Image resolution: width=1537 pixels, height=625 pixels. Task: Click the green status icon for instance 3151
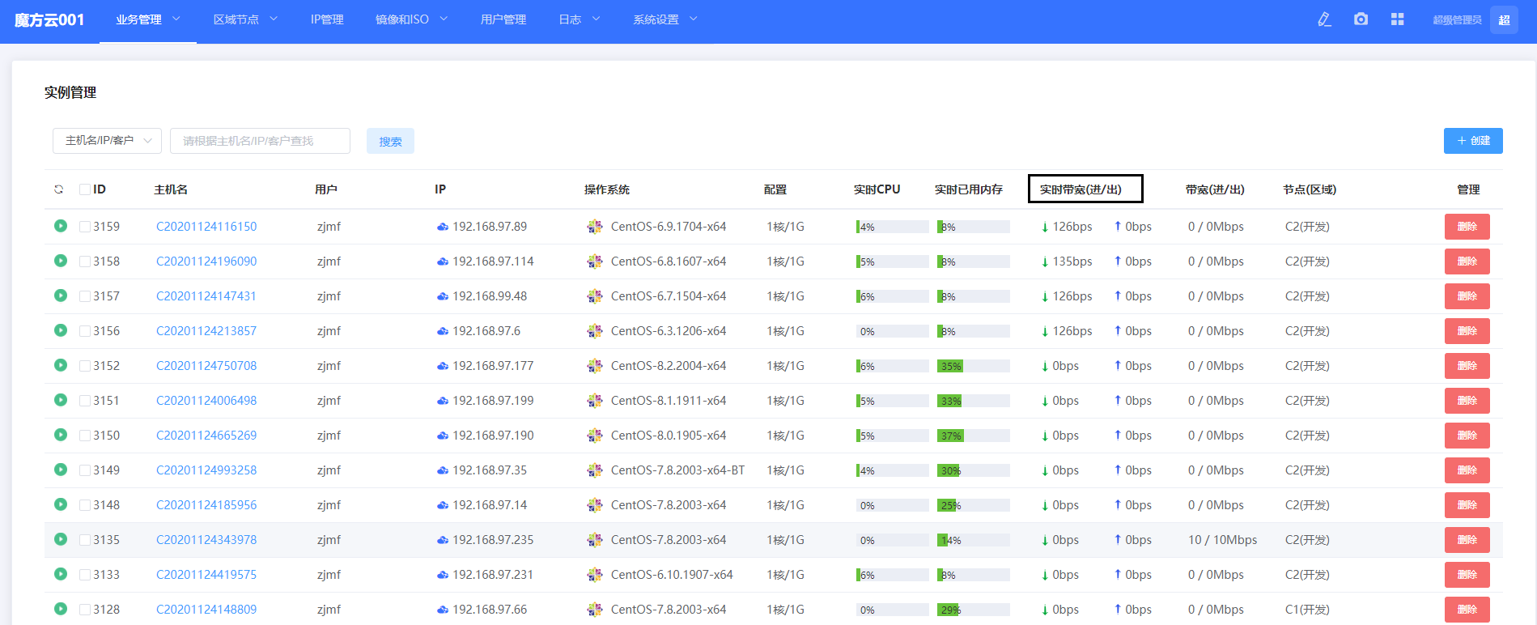pos(61,400)
